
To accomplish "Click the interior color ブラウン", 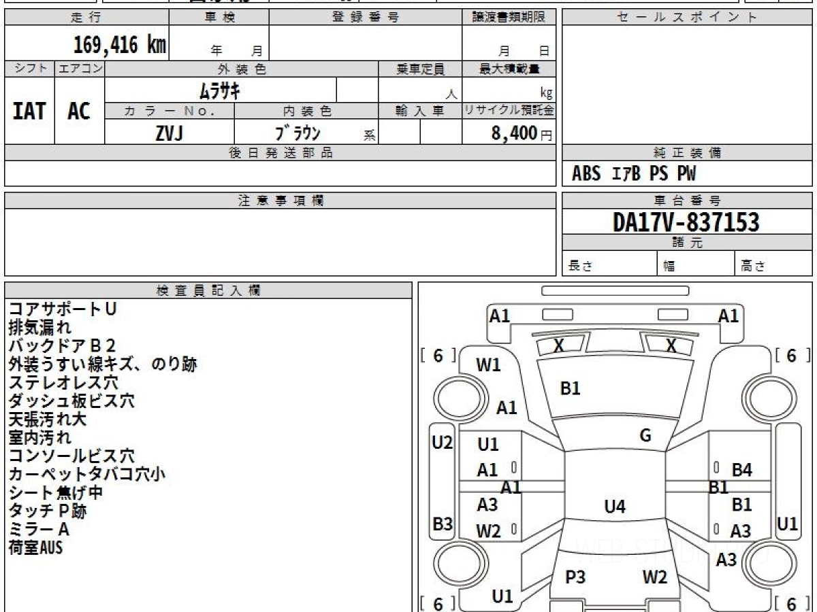I will [x=298, y=133].
